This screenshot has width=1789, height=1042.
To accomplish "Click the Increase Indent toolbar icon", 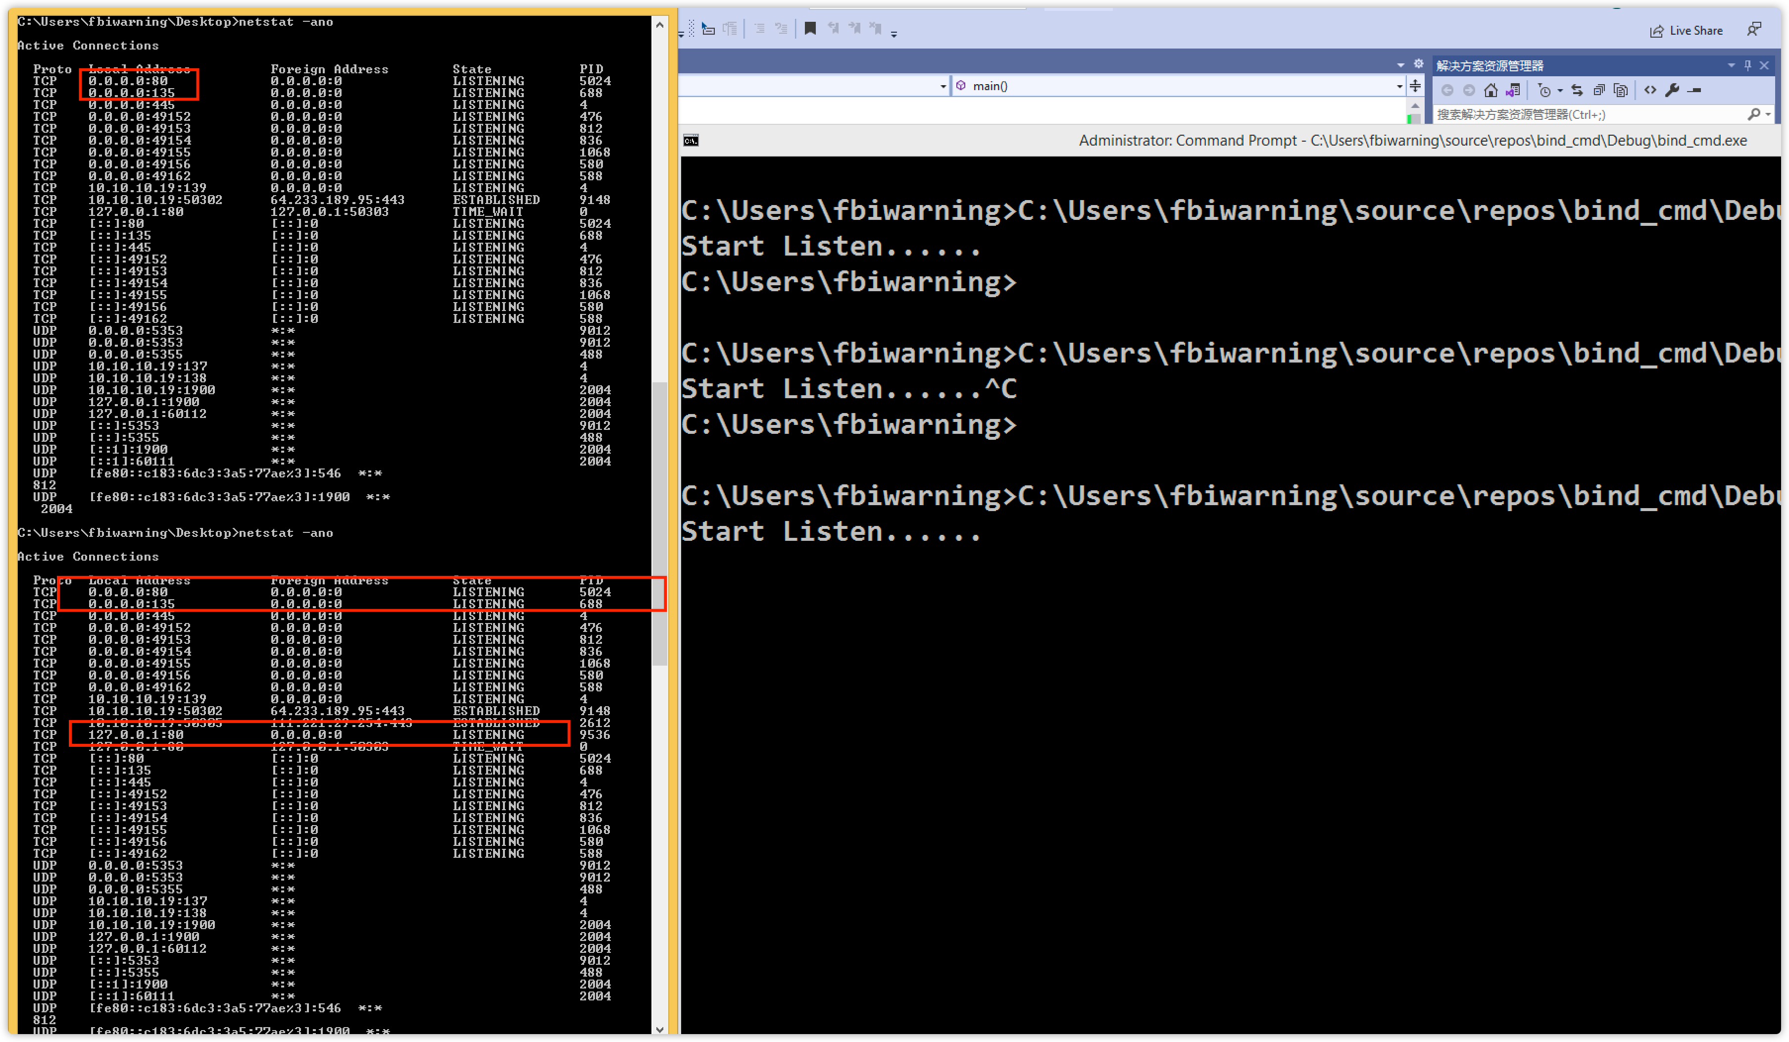I will click(781, 29).
